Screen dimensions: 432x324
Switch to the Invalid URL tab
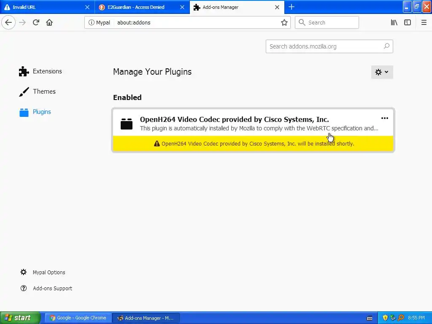click(47, 7)
